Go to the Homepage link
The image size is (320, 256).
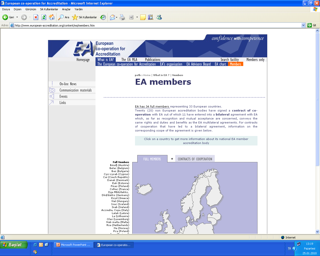pyautogui.click(x=83, y=60)
